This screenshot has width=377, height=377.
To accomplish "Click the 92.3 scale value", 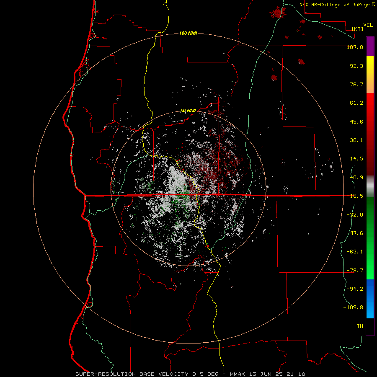I will (x=356, y=66).
